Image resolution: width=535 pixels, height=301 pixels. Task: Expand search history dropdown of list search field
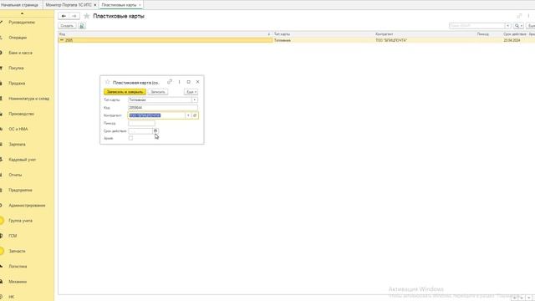point(508,26)
